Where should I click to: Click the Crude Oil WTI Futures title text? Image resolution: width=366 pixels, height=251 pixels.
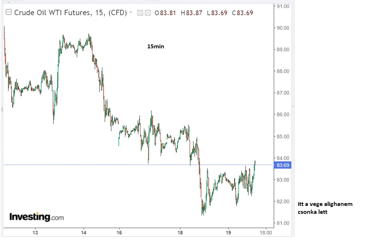click(x=52, y=13)
